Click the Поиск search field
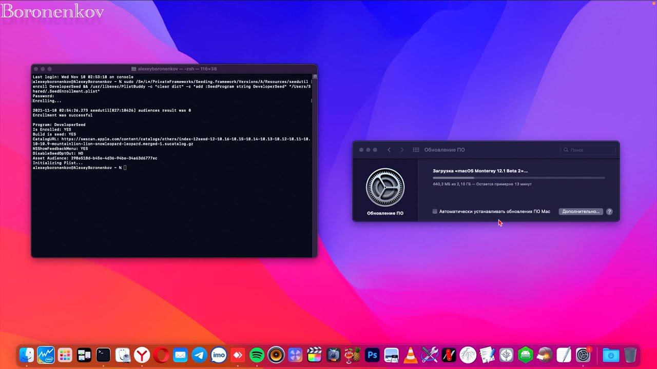This screenshot has height=369, width=657. pyautogui.click(x=588, y=150)
